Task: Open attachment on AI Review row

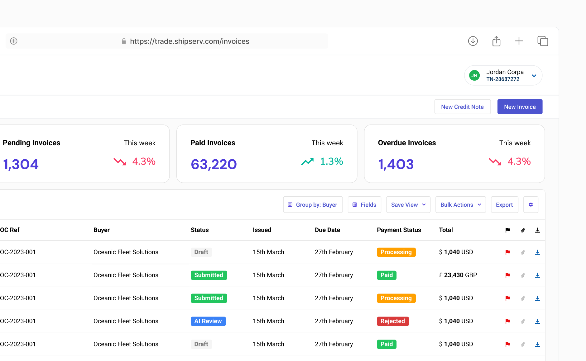Action: point(523,321)
